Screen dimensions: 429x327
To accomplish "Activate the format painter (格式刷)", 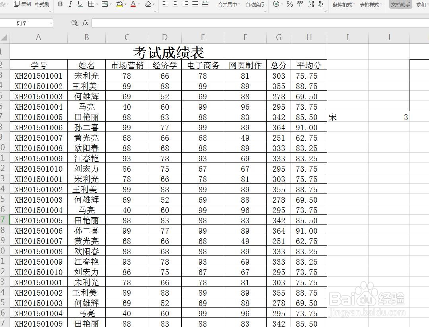I will tap(42, 4).
